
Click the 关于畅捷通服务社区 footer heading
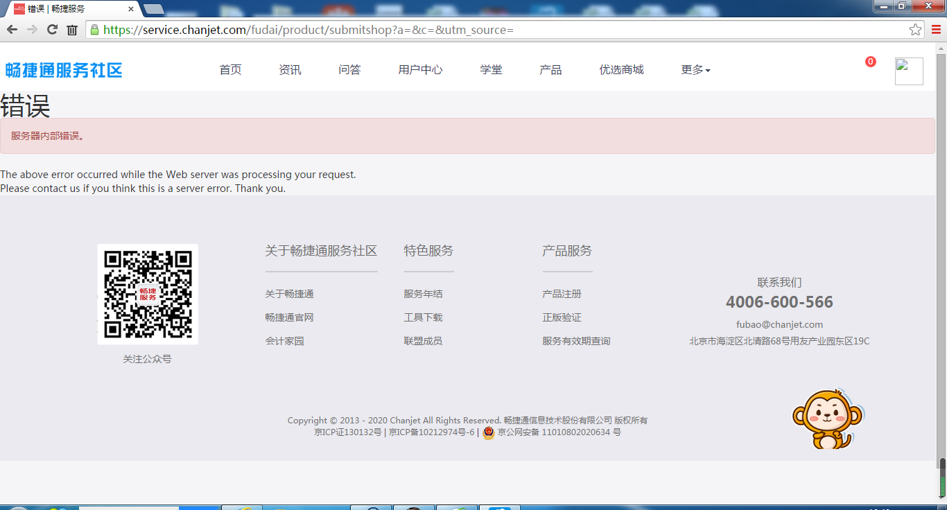[x=321, y=251]
